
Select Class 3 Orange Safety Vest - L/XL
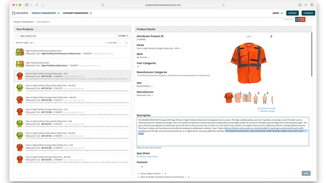(x=73, y=112)
